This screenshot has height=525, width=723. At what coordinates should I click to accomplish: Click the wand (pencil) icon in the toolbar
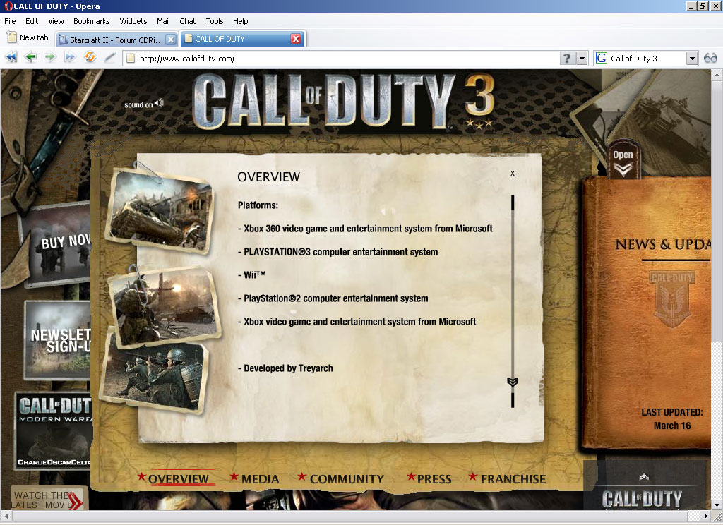(x=109, y=58)
